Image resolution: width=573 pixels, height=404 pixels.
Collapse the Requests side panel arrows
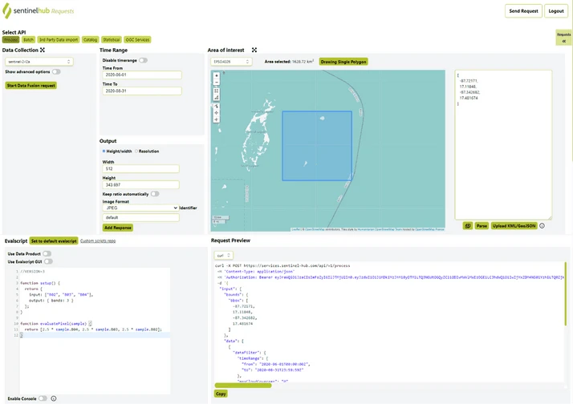click(x=564, y=41)
